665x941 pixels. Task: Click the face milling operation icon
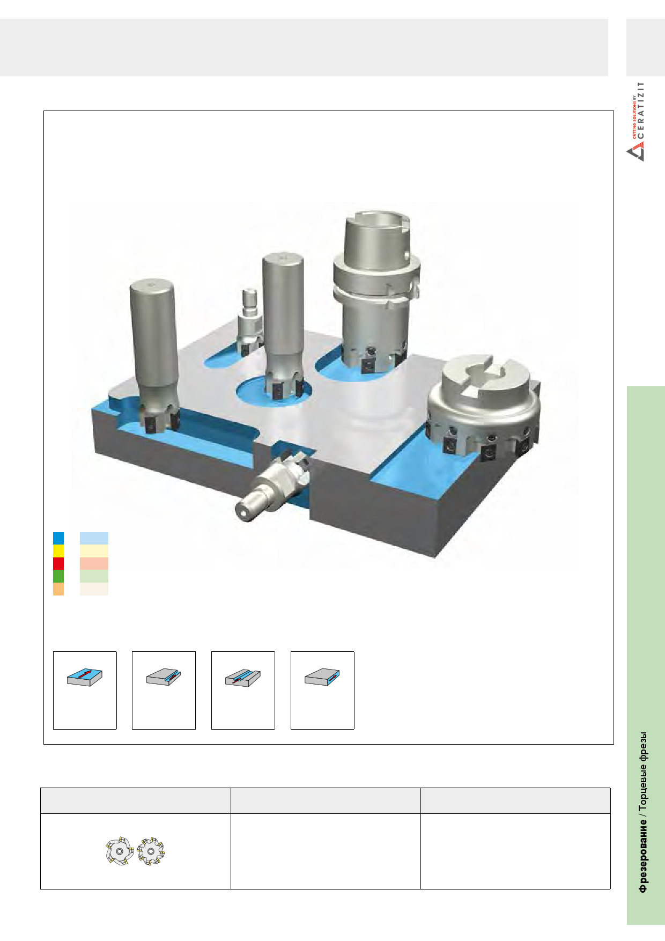click(x=85, y=678)
